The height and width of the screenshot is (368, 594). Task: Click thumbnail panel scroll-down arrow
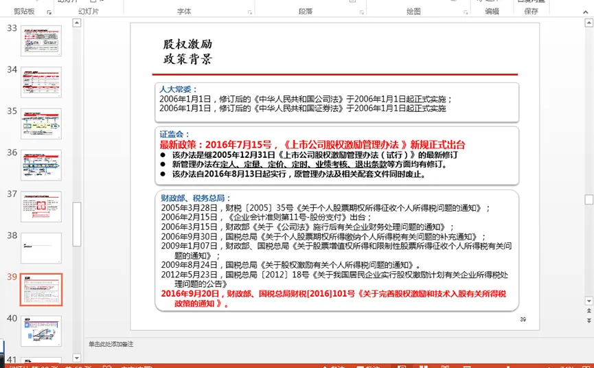pos(76,358)
